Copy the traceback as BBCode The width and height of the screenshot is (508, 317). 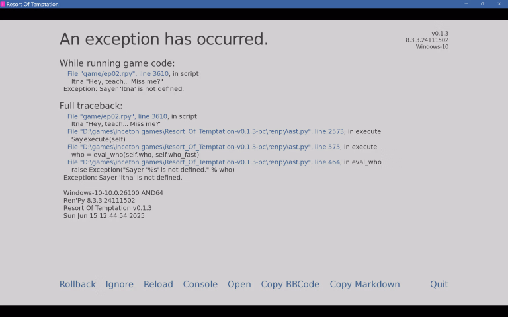290,284
